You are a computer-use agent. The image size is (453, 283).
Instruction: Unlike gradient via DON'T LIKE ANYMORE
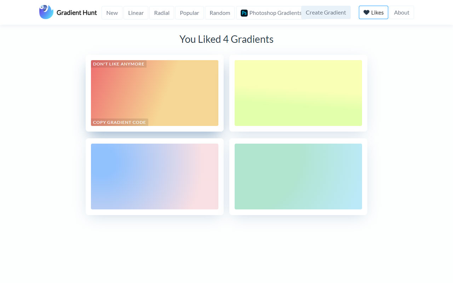tap(119, 64)
